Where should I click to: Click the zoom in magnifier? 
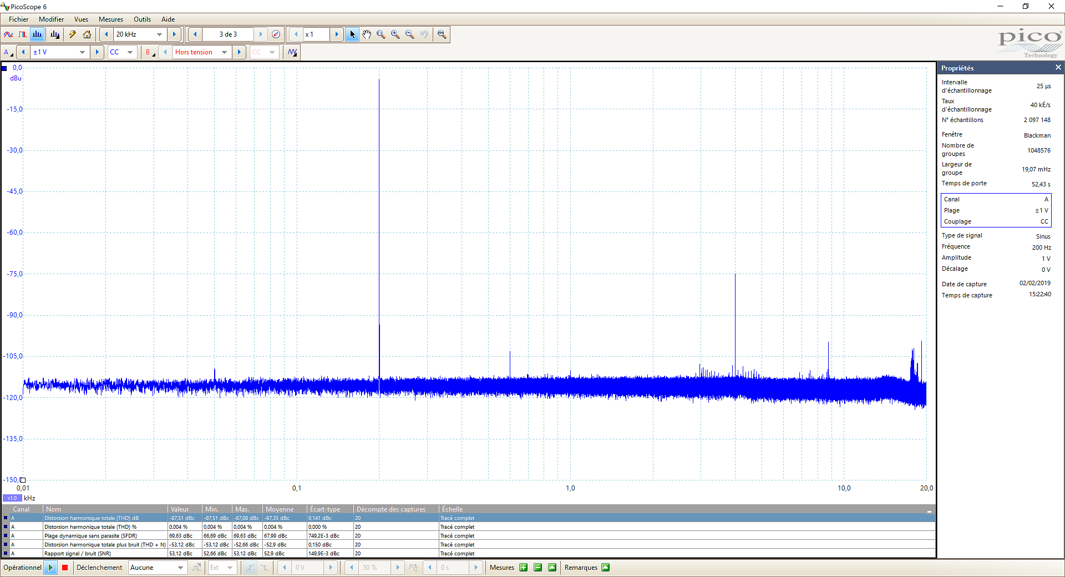pyautogui.click(x=395, y=34)
